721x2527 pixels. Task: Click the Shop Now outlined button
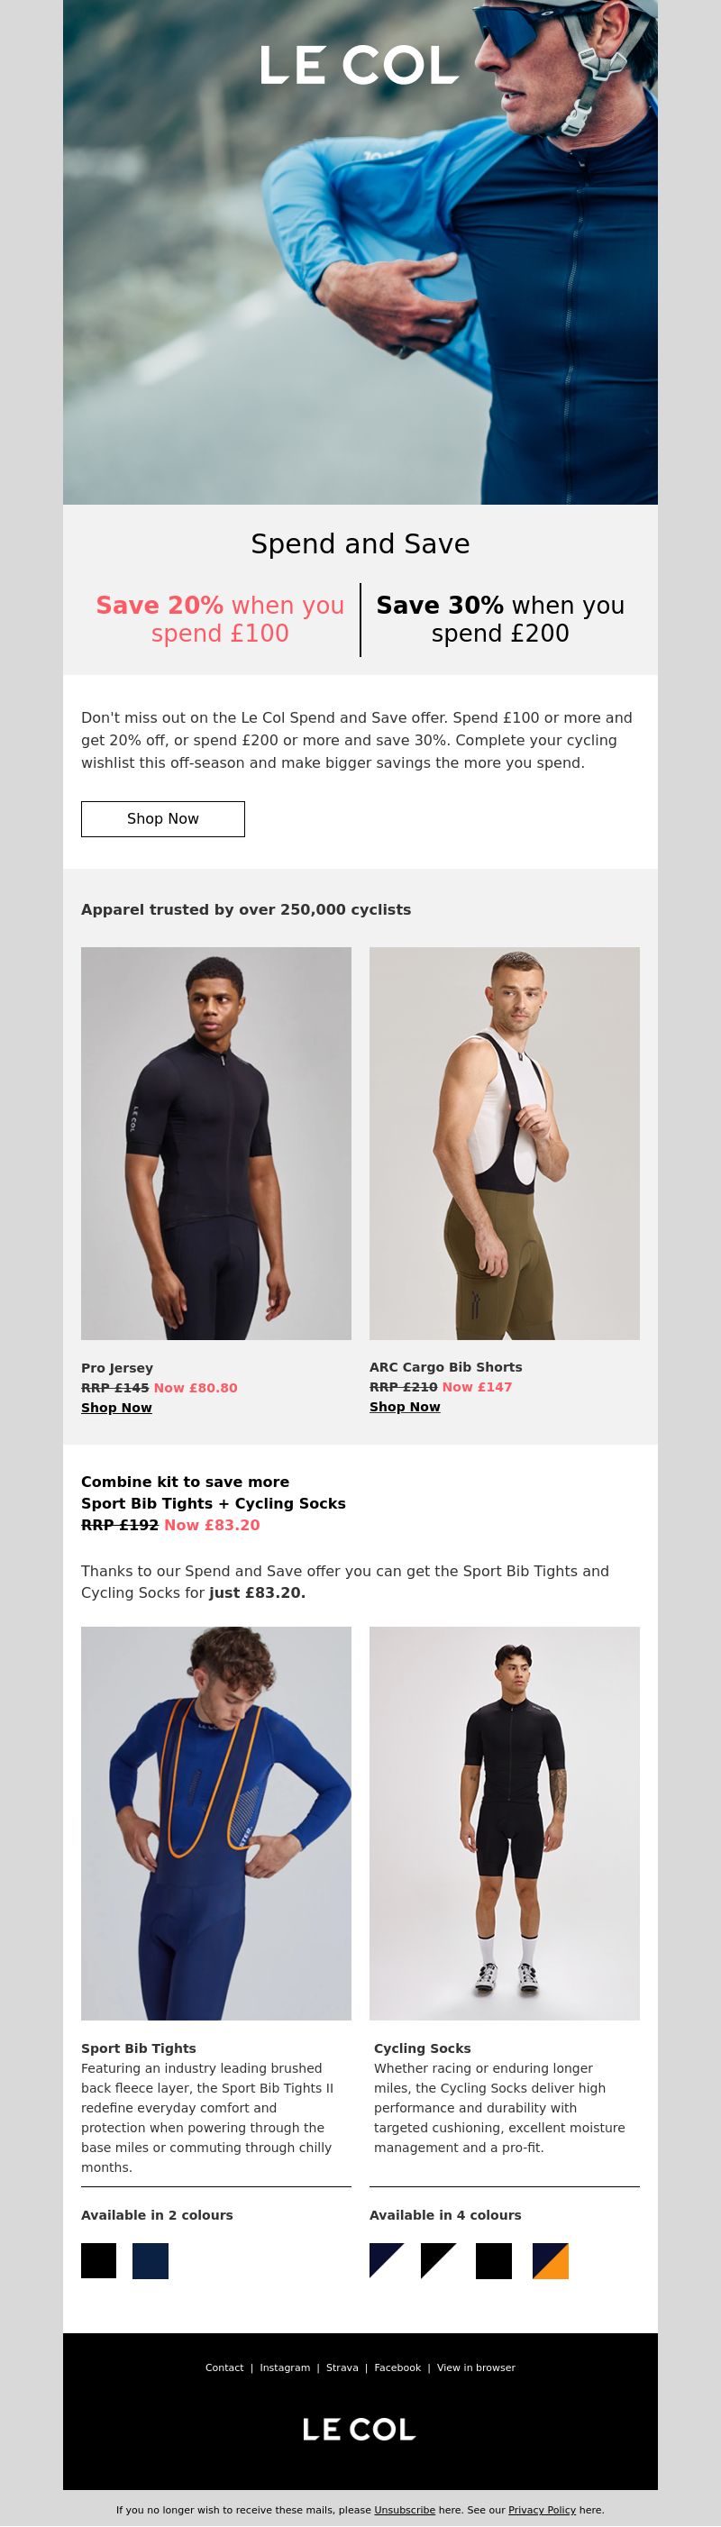coord(163,818)
